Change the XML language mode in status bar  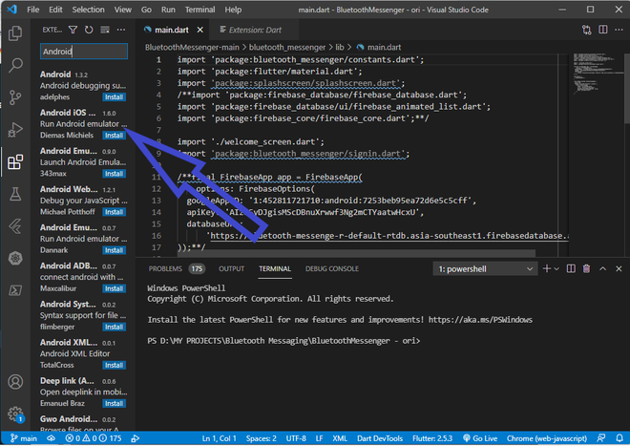tap(340, 438)
